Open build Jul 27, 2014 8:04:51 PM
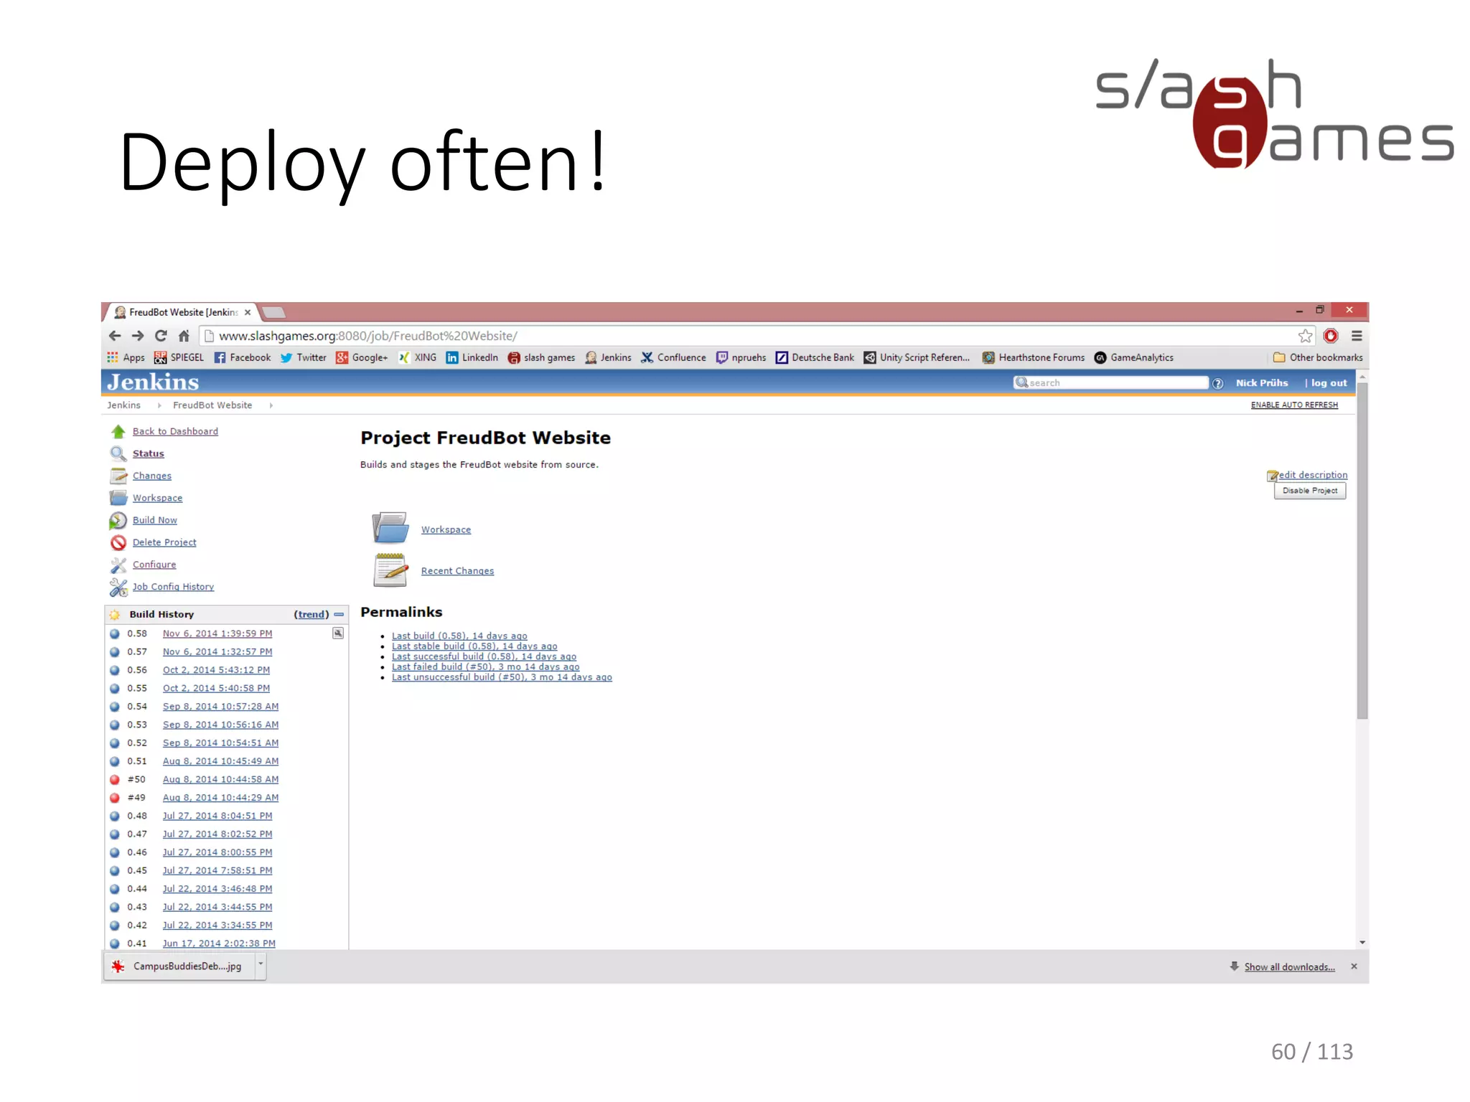 pos(217,816)
